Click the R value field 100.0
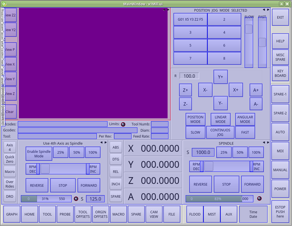The image size is (292, 226). [x=189, y=76]
